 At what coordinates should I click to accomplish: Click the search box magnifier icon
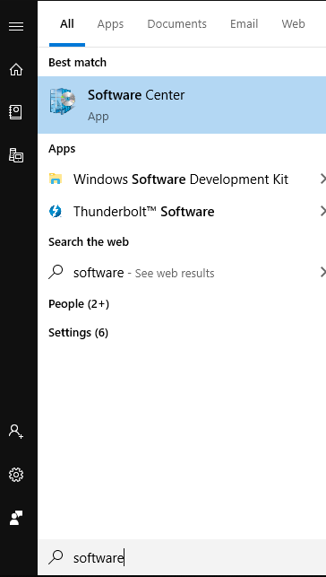pyautogui.click(x=56, y=558)
